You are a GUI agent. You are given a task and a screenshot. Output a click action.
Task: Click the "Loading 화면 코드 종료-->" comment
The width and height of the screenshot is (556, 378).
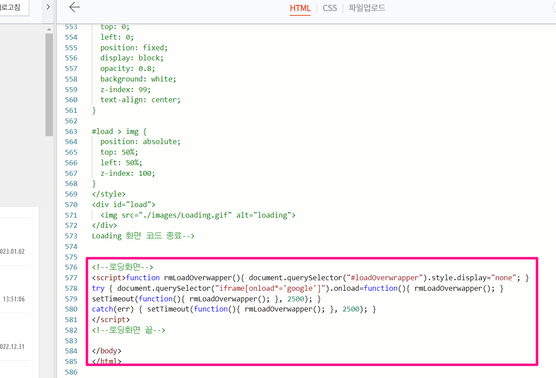[x=143, y=236]
